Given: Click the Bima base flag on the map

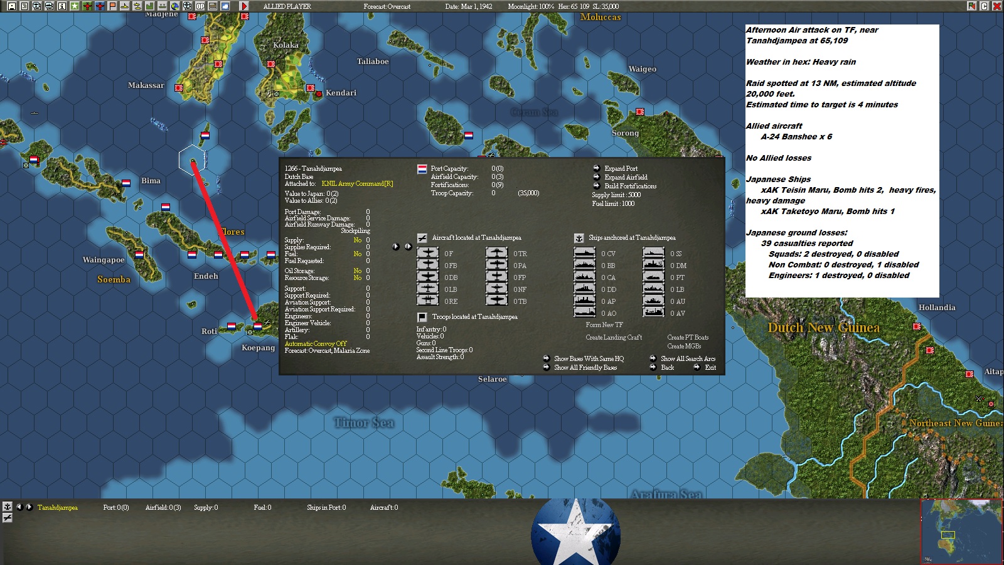Looking at the screenshot, I should click(126, 183).
